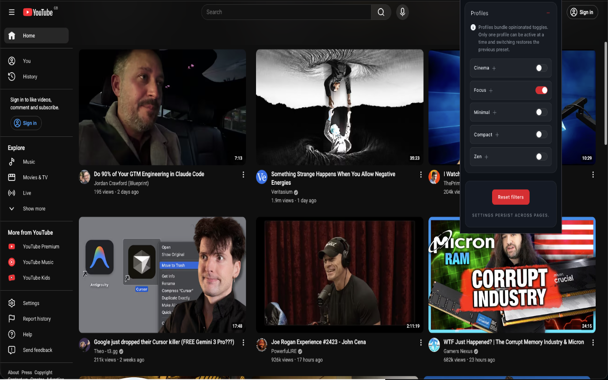
Task: Click the Theo t3.gg channel avatar
Action: [x=85, y=345]
